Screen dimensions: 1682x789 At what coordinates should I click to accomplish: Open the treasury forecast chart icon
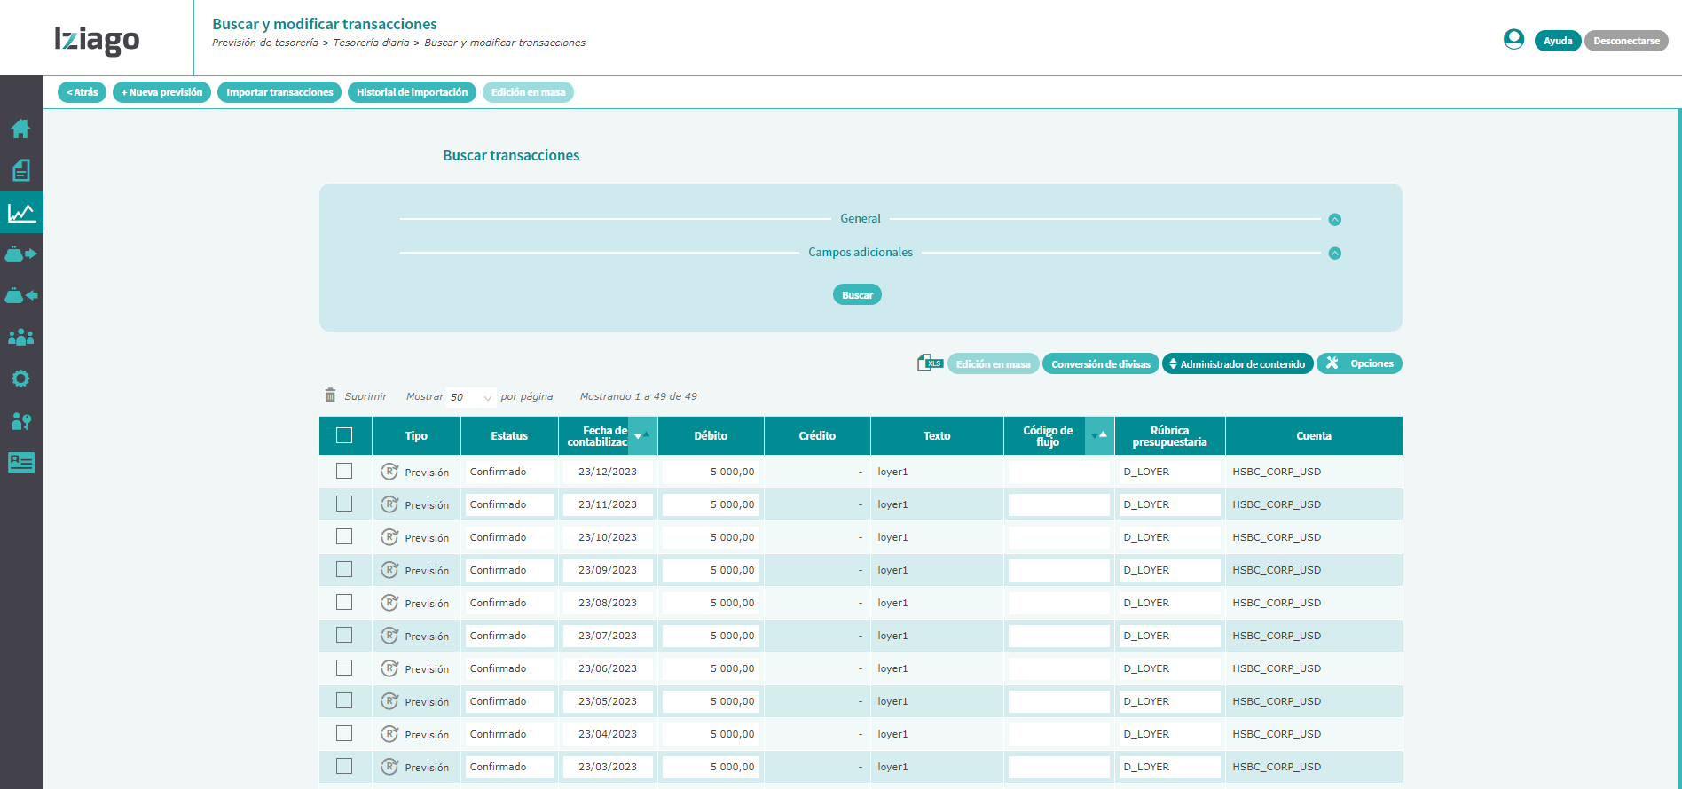point(21,213)
